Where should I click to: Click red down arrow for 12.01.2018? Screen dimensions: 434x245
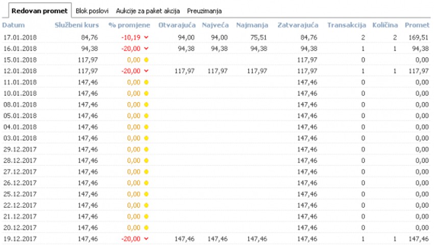147,71
